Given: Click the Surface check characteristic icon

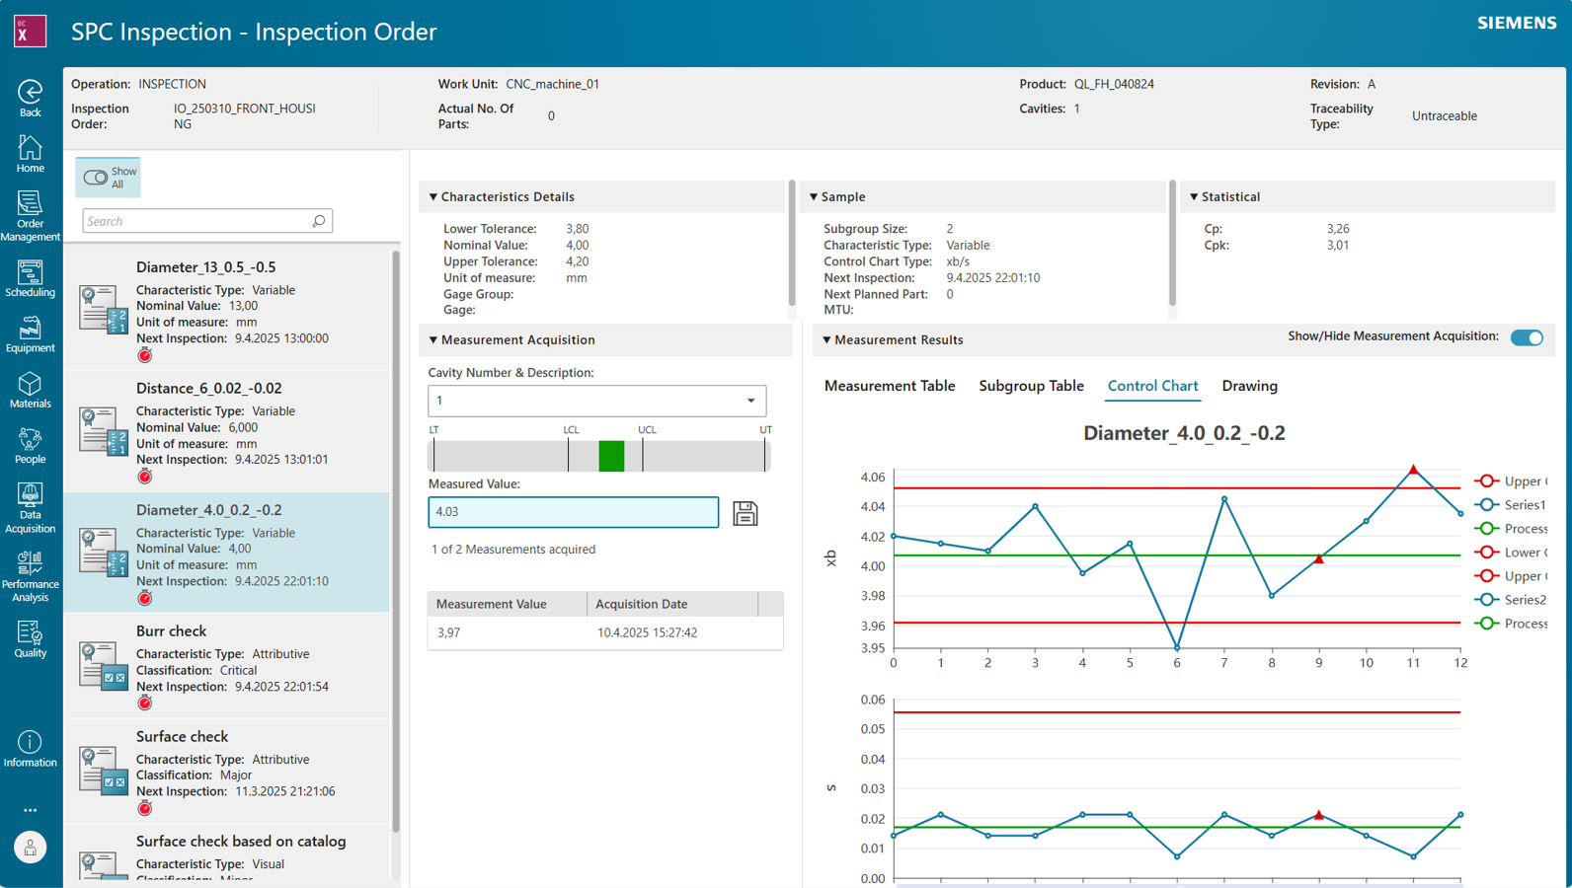Looking at the screenshot, I should click(104, 770).
